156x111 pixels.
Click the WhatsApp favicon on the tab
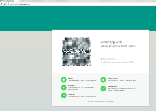tap(1, 1)
